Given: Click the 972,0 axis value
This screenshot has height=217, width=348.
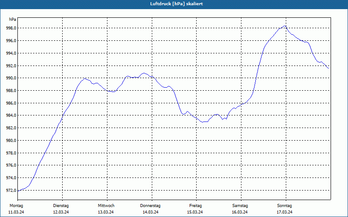Looking at the screenshot, I should [x=11, y=191].
